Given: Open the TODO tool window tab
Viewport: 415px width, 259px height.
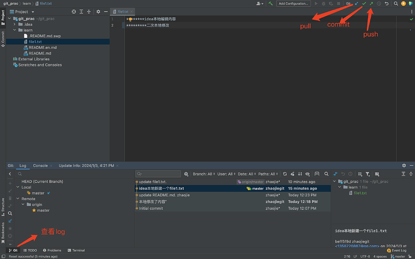Looking at the screenshot, I should click(30, 250).
